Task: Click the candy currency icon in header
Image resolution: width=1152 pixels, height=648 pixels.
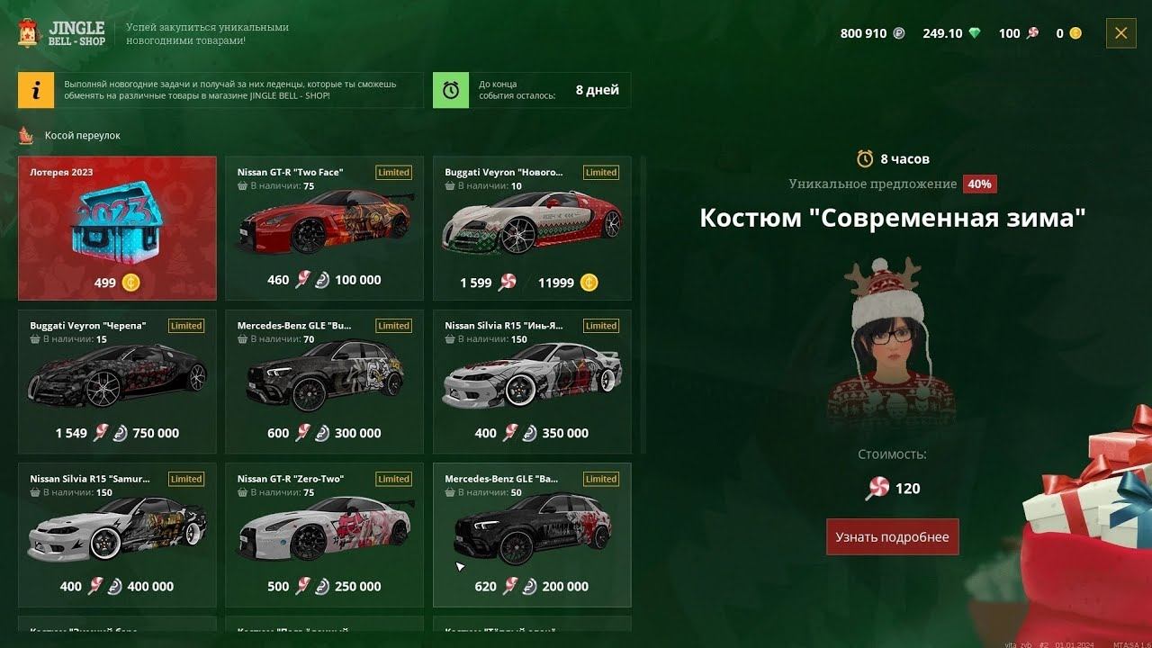Action: click(1031, 33)
